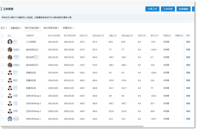197x131 pixels.
Task: Click the -125.7 difference value
Action: tap(153, 119)
